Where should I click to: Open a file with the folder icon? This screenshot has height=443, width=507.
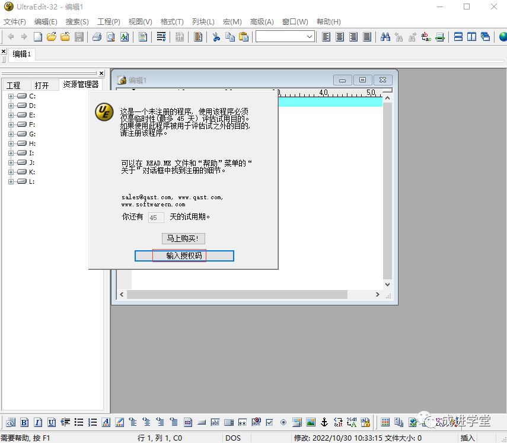(52, 37)
